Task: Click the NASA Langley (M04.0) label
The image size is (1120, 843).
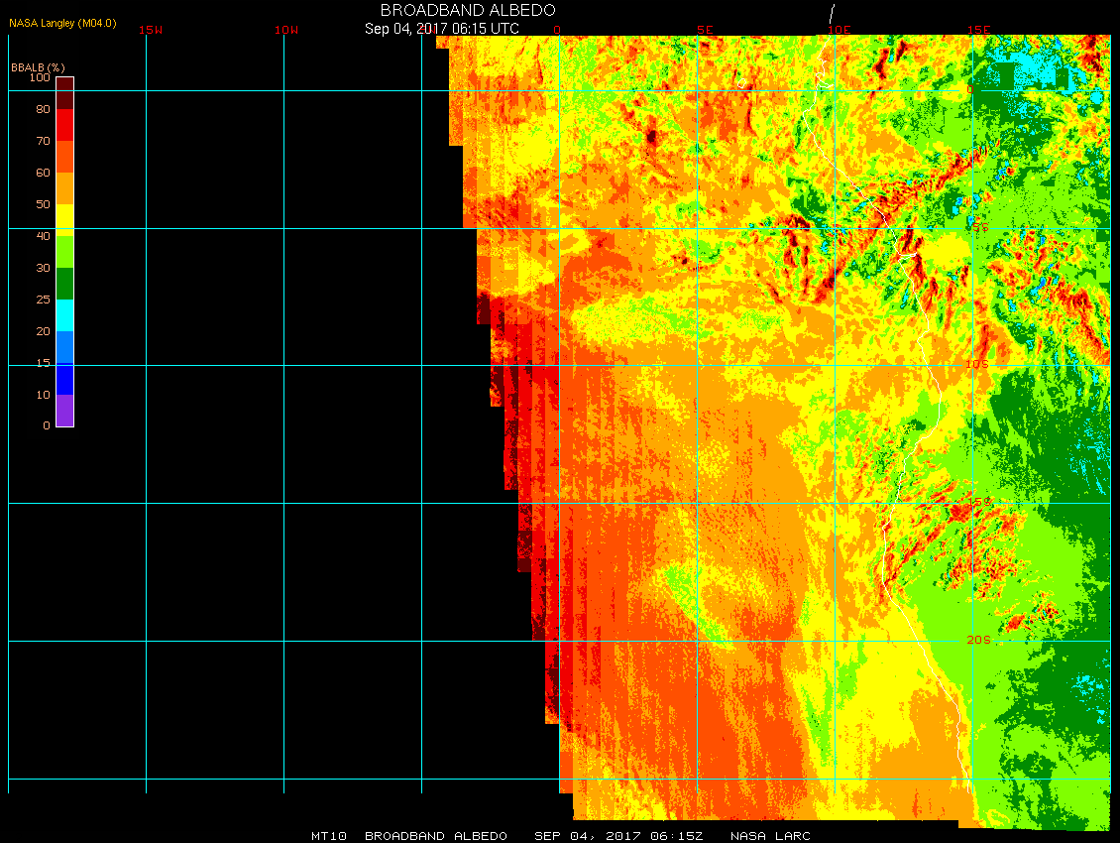Action: pos(63,22)
